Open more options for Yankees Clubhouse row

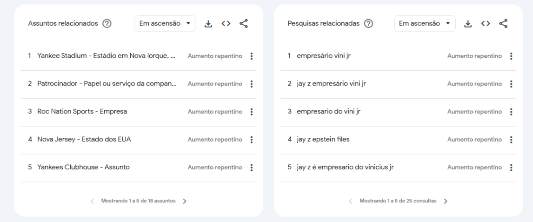pyautogui.click(x=252, y=168)
